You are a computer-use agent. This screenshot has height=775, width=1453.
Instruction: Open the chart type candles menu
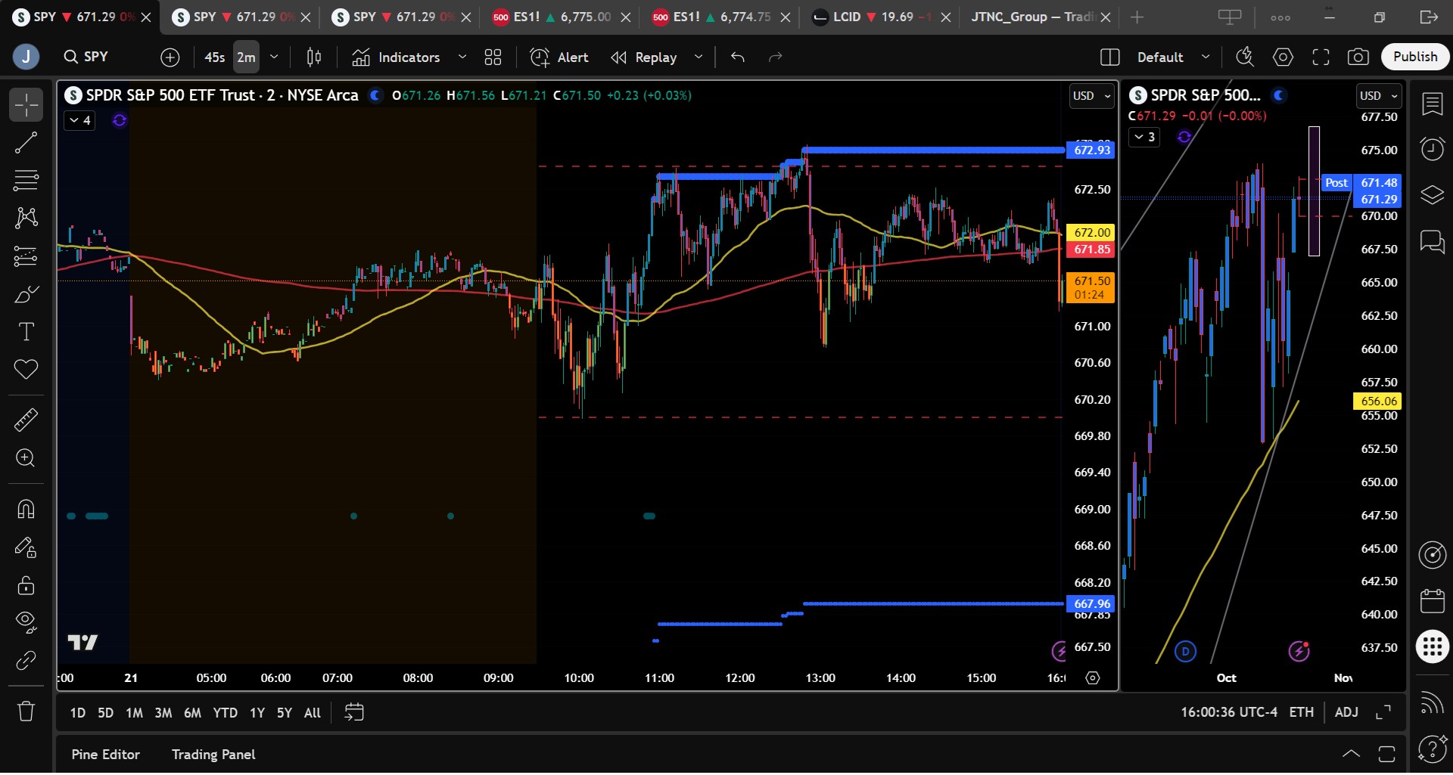(314, 57)
